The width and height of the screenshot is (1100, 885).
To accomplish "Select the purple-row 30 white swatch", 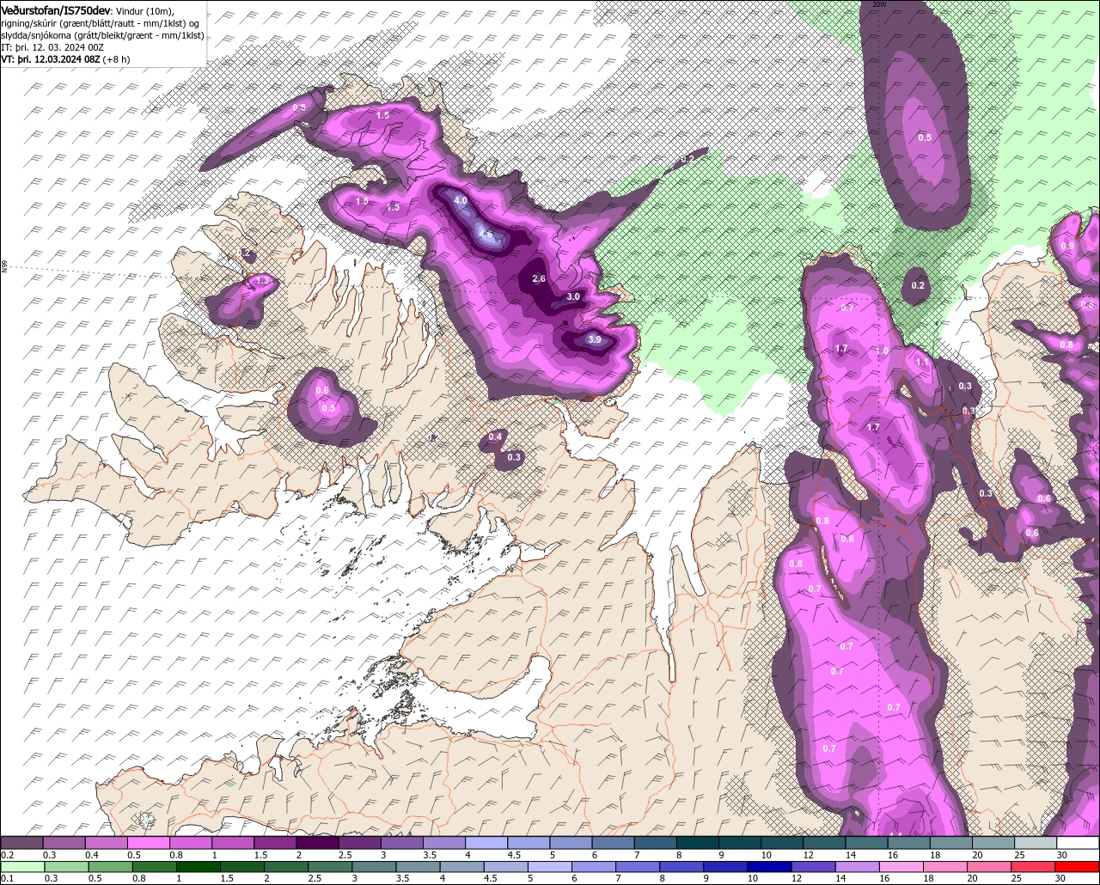I will coord(1079,842).
